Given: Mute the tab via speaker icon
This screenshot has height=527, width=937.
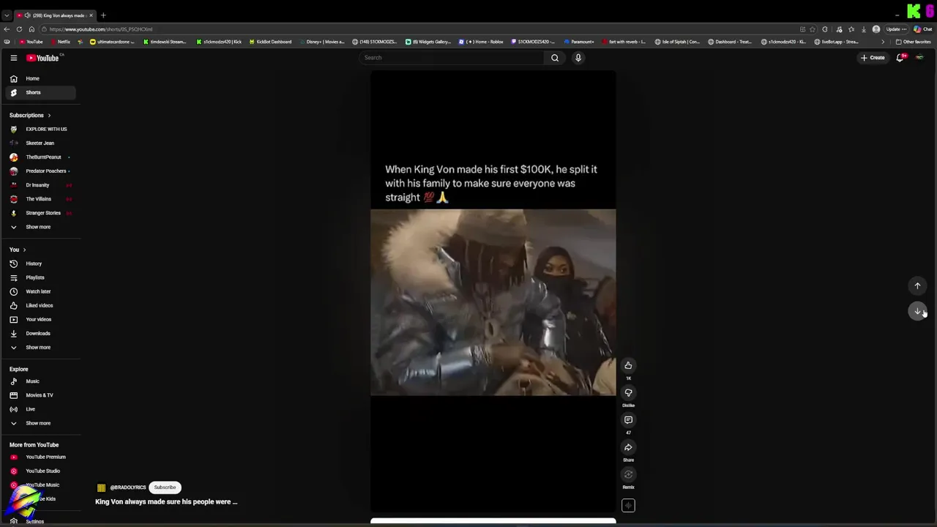Looking at the screenshot, I should [x=27, y=15].
